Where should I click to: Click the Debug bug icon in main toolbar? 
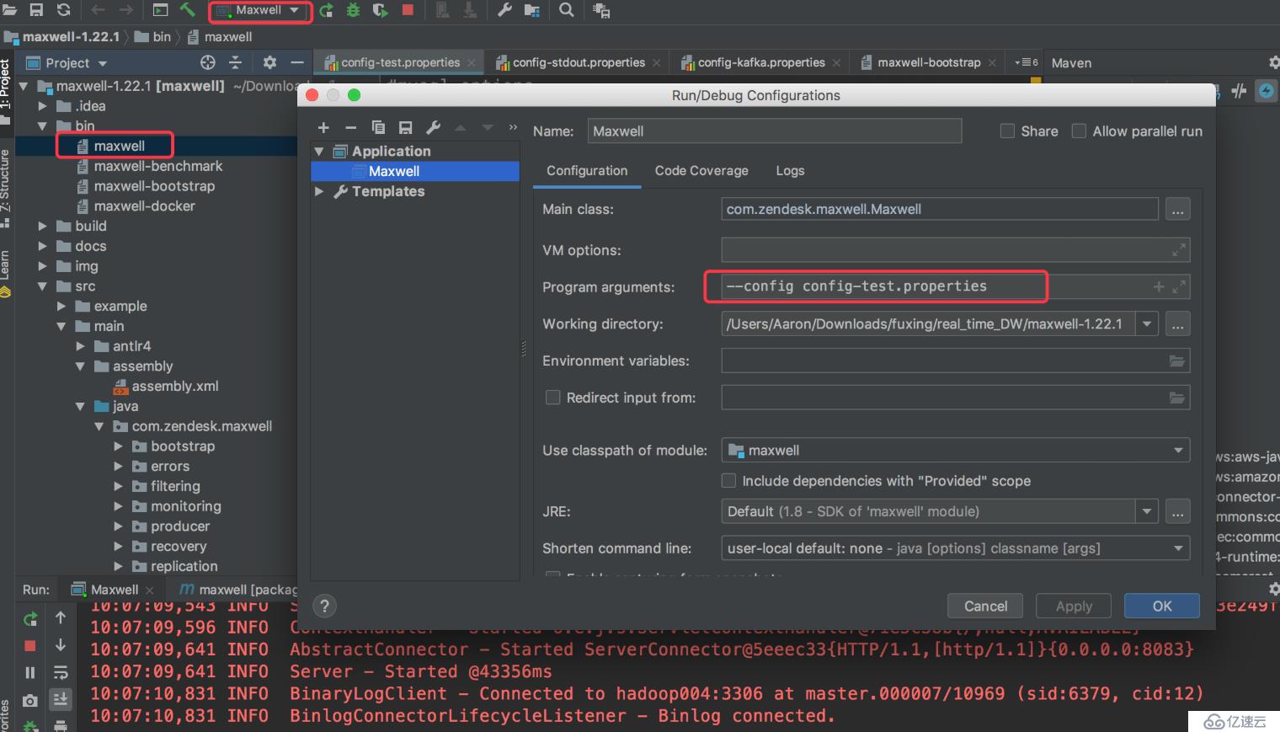click(353, 11)
